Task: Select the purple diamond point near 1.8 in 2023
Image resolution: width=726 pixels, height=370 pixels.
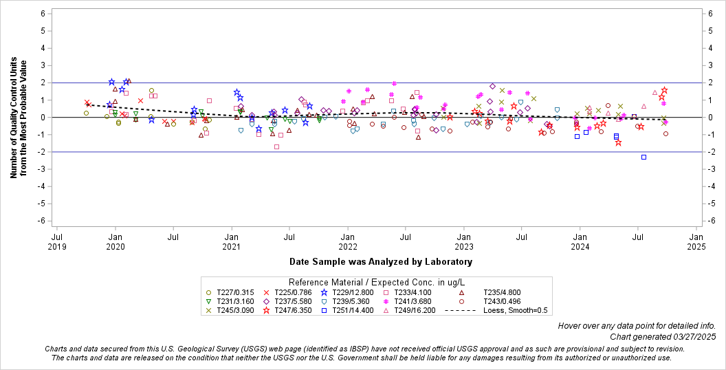Action: [493, 86]
